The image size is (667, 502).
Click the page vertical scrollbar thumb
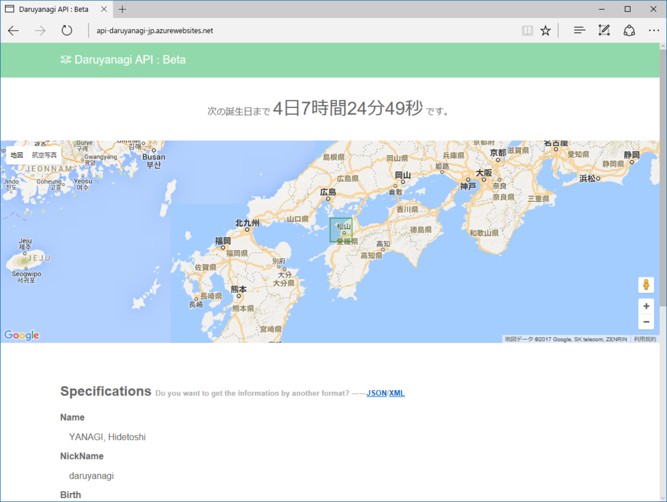pos(663,178)
